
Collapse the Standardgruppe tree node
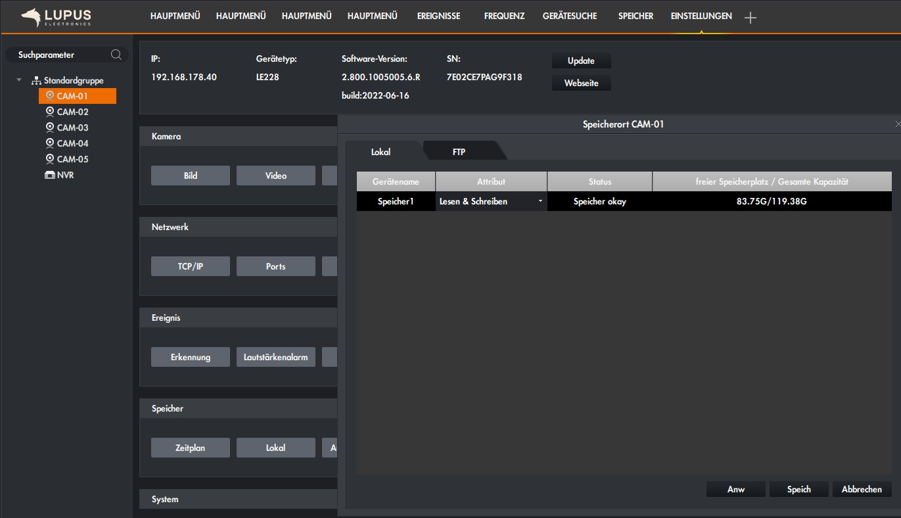[x=19, y=80]
